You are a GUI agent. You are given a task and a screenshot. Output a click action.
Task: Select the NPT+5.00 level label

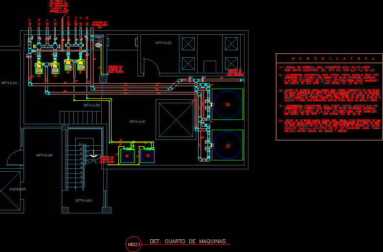pos(9,83)
